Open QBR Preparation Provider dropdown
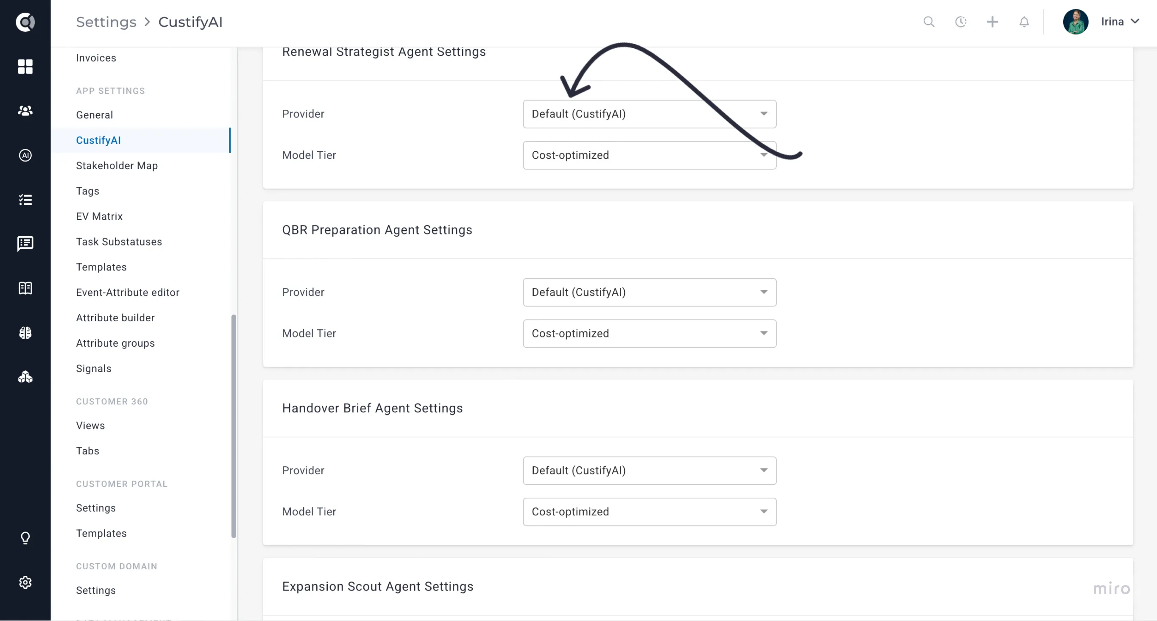The height and width of the screenshot is (621, 1157). click(650, 292)
